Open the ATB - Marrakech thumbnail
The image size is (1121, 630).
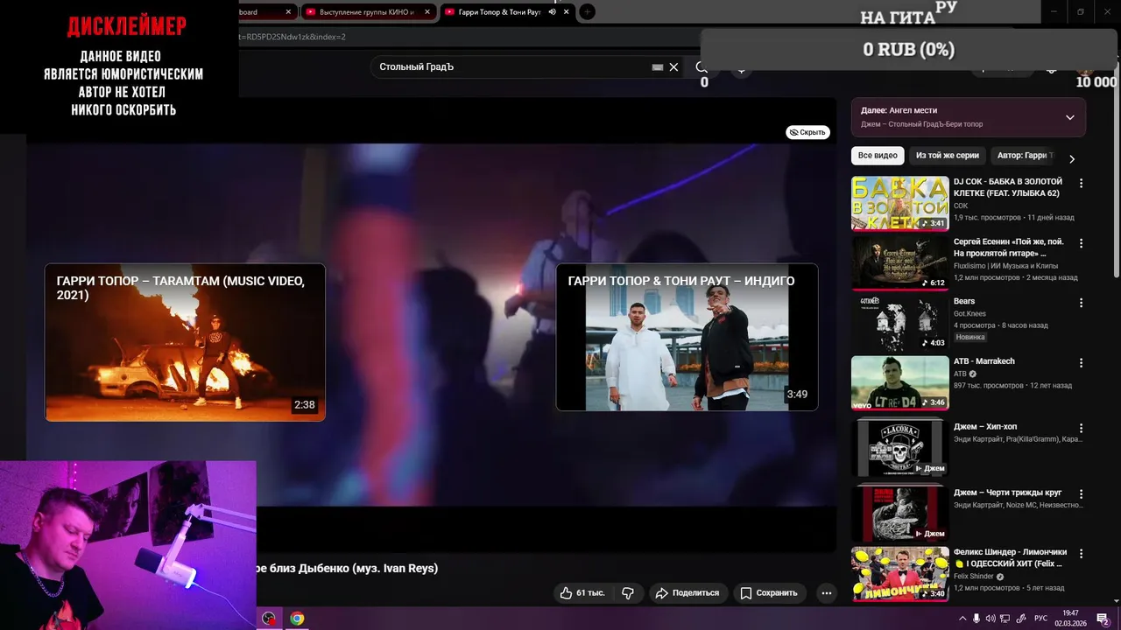click(x=900, y=381)
